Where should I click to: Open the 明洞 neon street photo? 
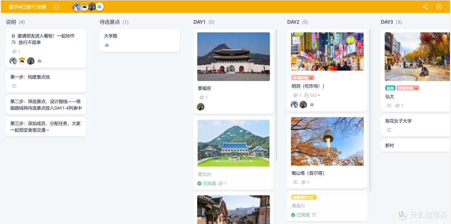click(327, 51)
